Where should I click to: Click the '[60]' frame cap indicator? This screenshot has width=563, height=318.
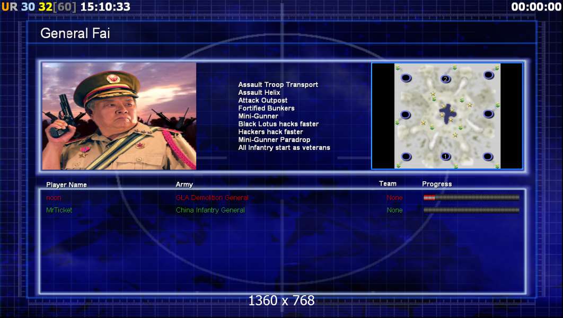[x=65, y=7]
